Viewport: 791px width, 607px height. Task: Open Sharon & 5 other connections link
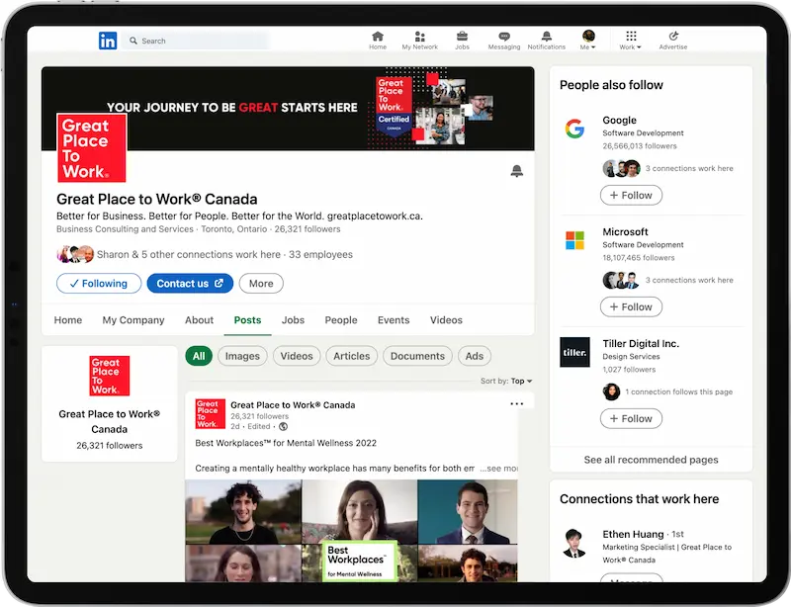pyautogui.click(x=189, y=254)
